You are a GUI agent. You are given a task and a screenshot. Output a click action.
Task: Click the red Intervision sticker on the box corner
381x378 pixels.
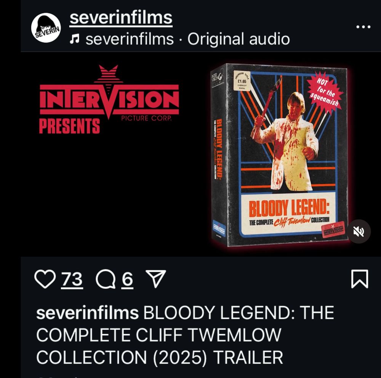333,229
